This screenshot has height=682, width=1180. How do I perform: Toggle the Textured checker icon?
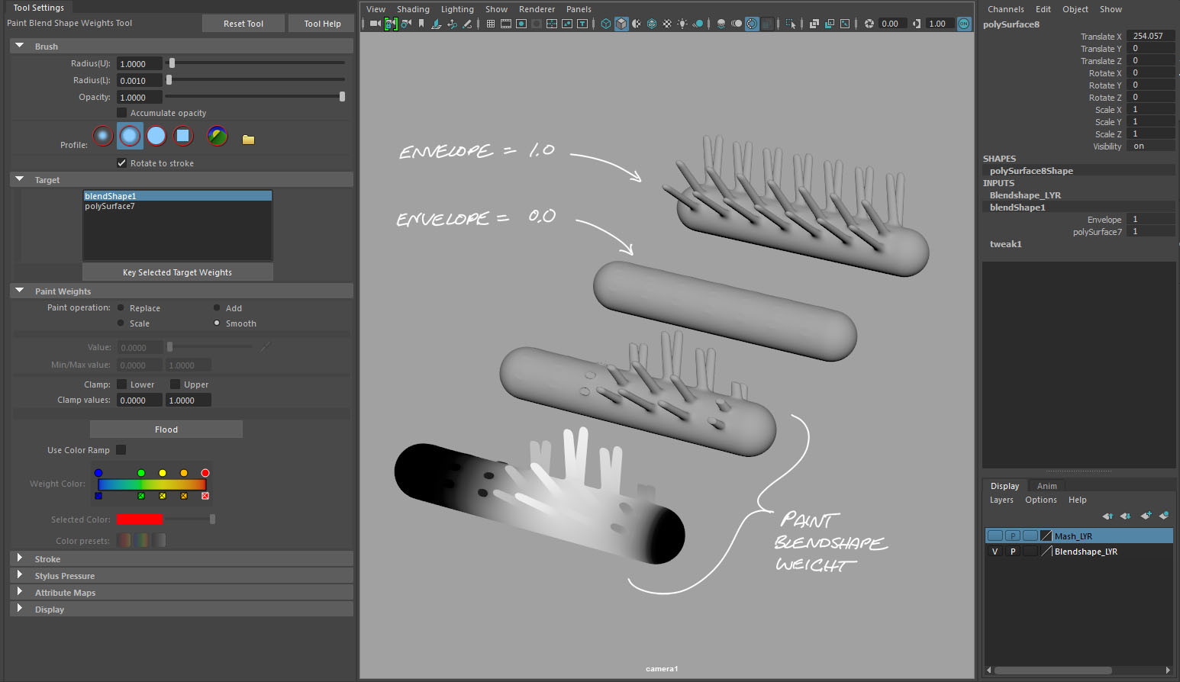(667, 24)
